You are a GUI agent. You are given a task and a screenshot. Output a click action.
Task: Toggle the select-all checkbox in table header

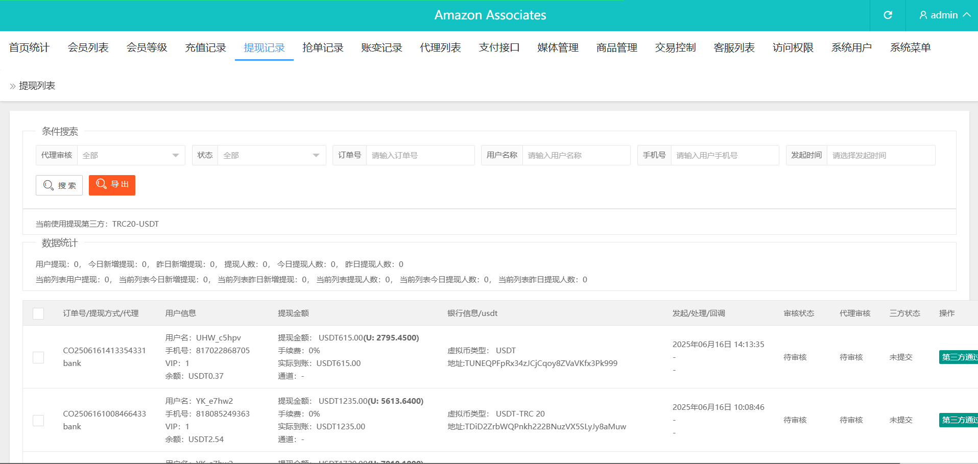[x=38, y=313]
